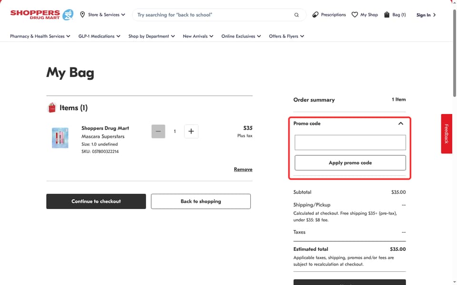Click Estimated total $35.00 value
Image resolution: width=457 pixels, height=285 pixels.
tap(397, 249)
